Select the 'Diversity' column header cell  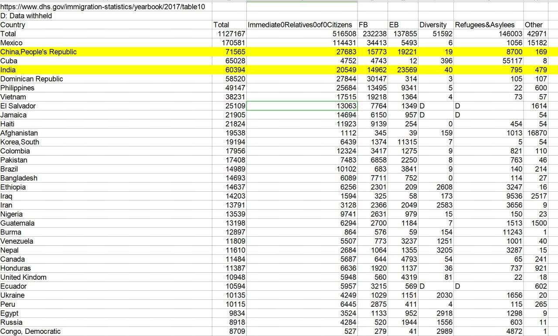(436, 25)
